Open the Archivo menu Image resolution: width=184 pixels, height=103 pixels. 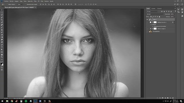tap(6, 1)
